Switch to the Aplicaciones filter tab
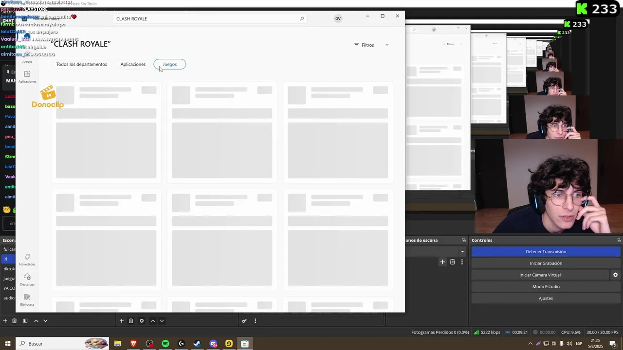The height and width of the screenshot is (350, 623). pyautogui.click(x=133, y=64)
